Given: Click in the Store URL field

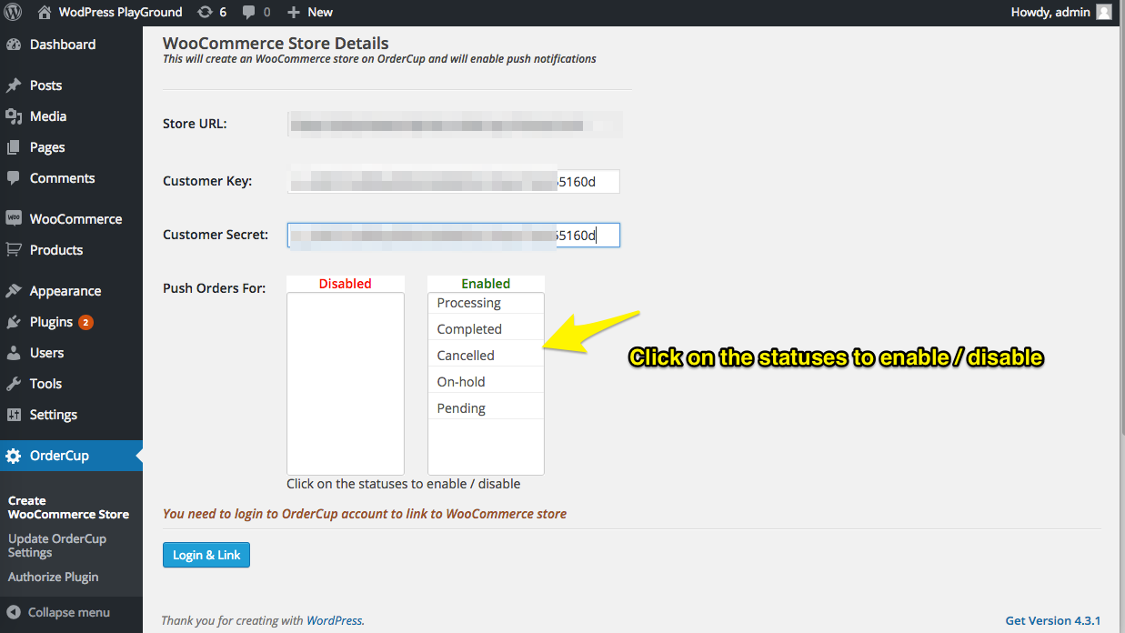Looking at the screenshot, I should tap(455, 125).
